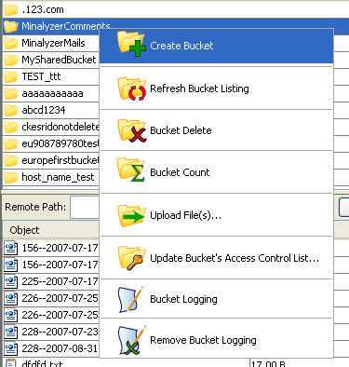Select MinalyzerComments bucket row
The image size is (349, 367).
pyautogui.click(x=176, y=26)
